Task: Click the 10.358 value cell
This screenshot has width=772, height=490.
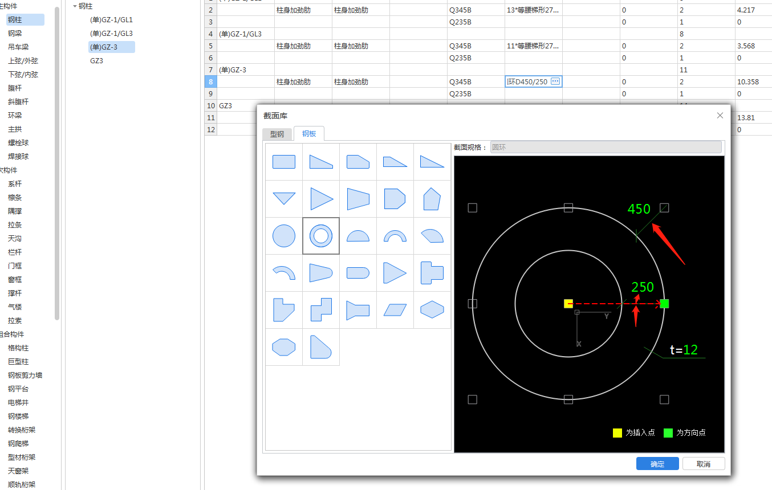Action: click(753, 81)
